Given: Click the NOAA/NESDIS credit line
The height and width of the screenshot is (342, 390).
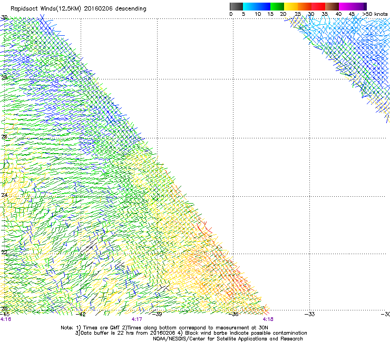Looking at the screenshot, I should pos(228,339).
